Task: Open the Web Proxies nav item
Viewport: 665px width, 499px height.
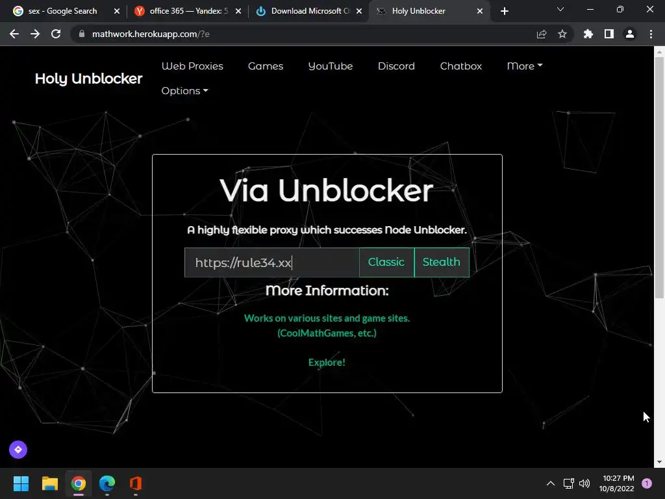Action: point(192,66)
